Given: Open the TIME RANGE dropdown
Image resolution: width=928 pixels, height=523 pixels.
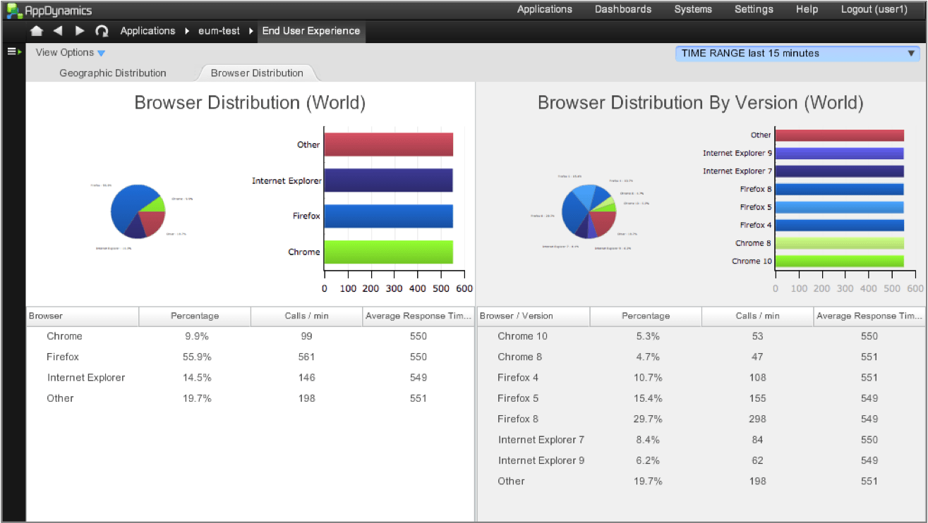Looking at the screenshot, I should [x=797, y=54].
